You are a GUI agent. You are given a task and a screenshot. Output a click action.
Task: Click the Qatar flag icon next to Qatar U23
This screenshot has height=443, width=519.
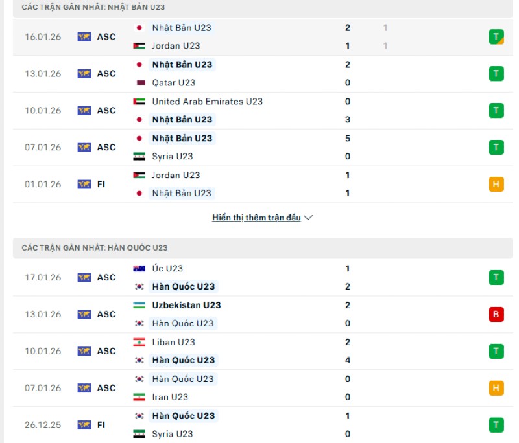point(139,83)
